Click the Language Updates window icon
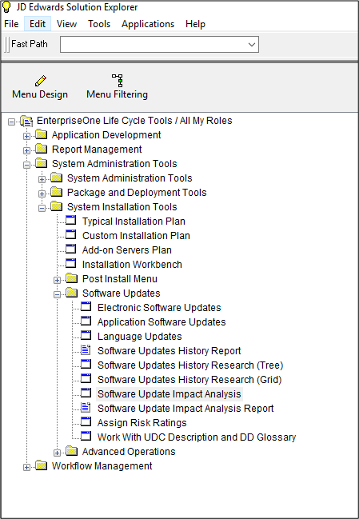 click(x=86, y=336)
